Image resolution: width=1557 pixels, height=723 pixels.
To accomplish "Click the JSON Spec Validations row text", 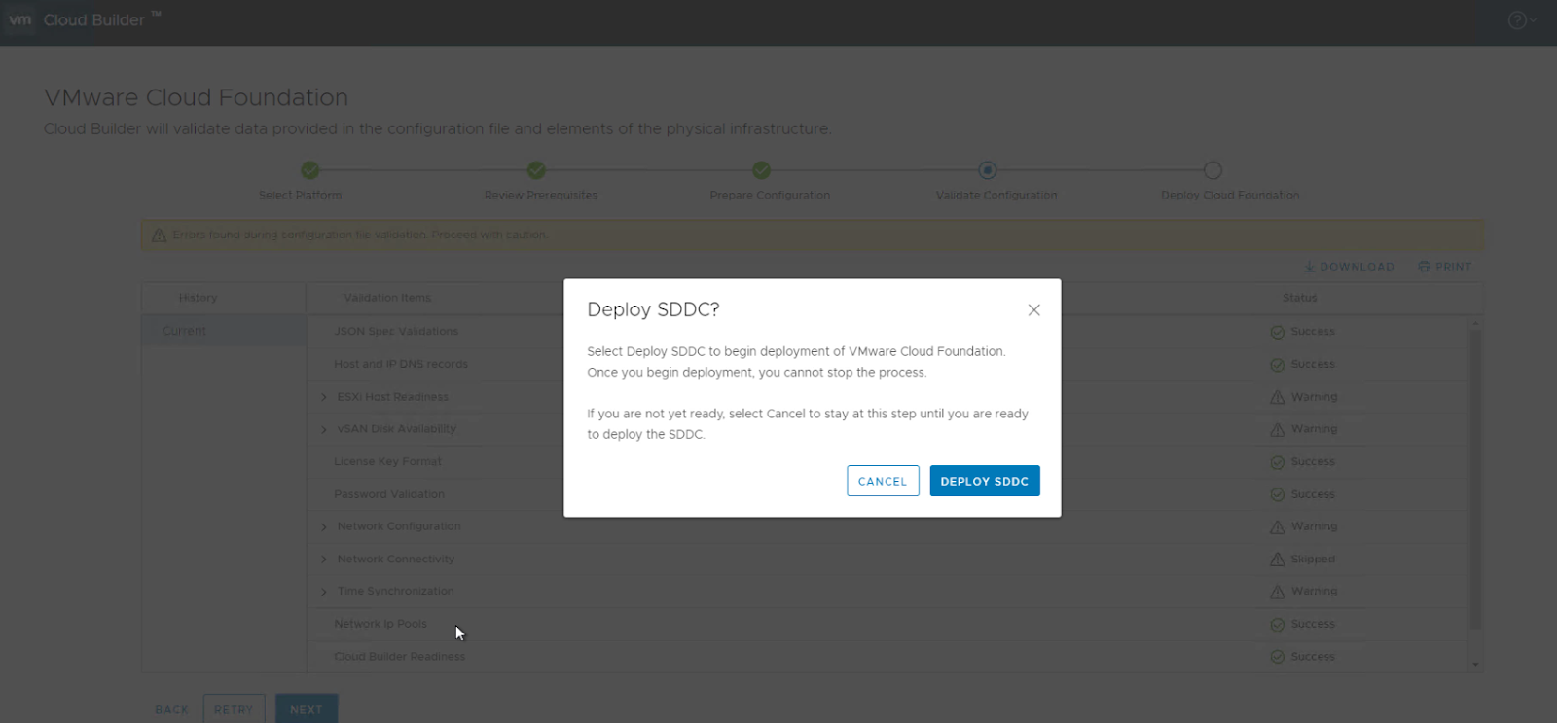I will pyautogui.click(x=396, y=331).
